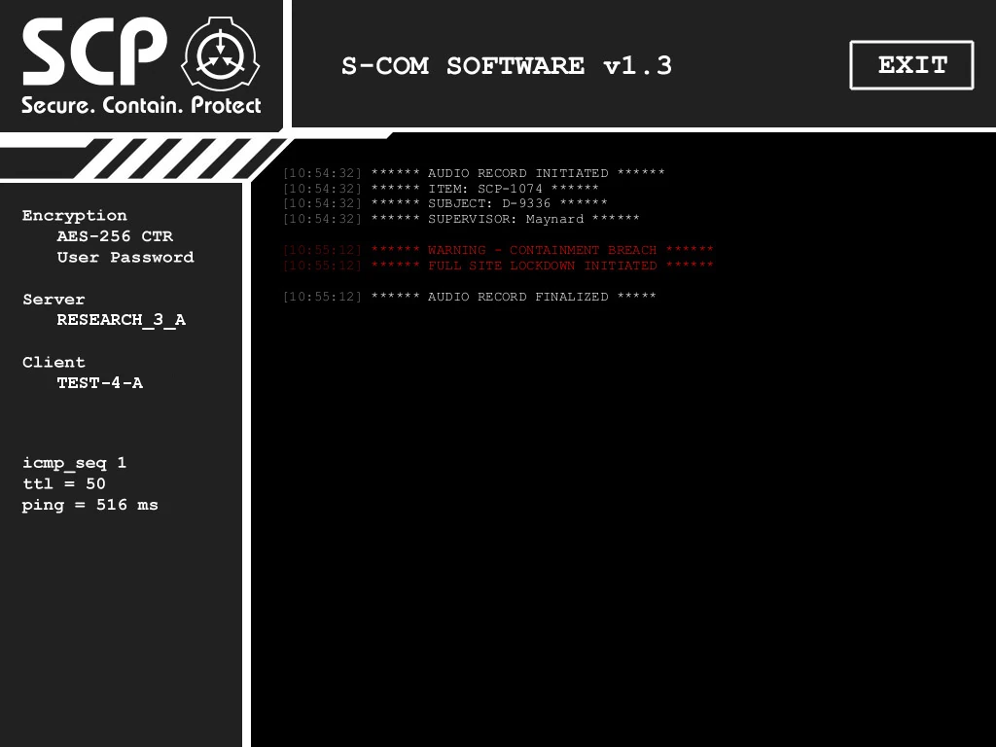Click the large SCP logo lettering
Viewport: 996px width, 747px height.
95,53
